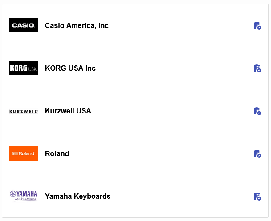
Task: Open the Casio America, Inc link
Action: pyautogui.click(x=77, y=25)
